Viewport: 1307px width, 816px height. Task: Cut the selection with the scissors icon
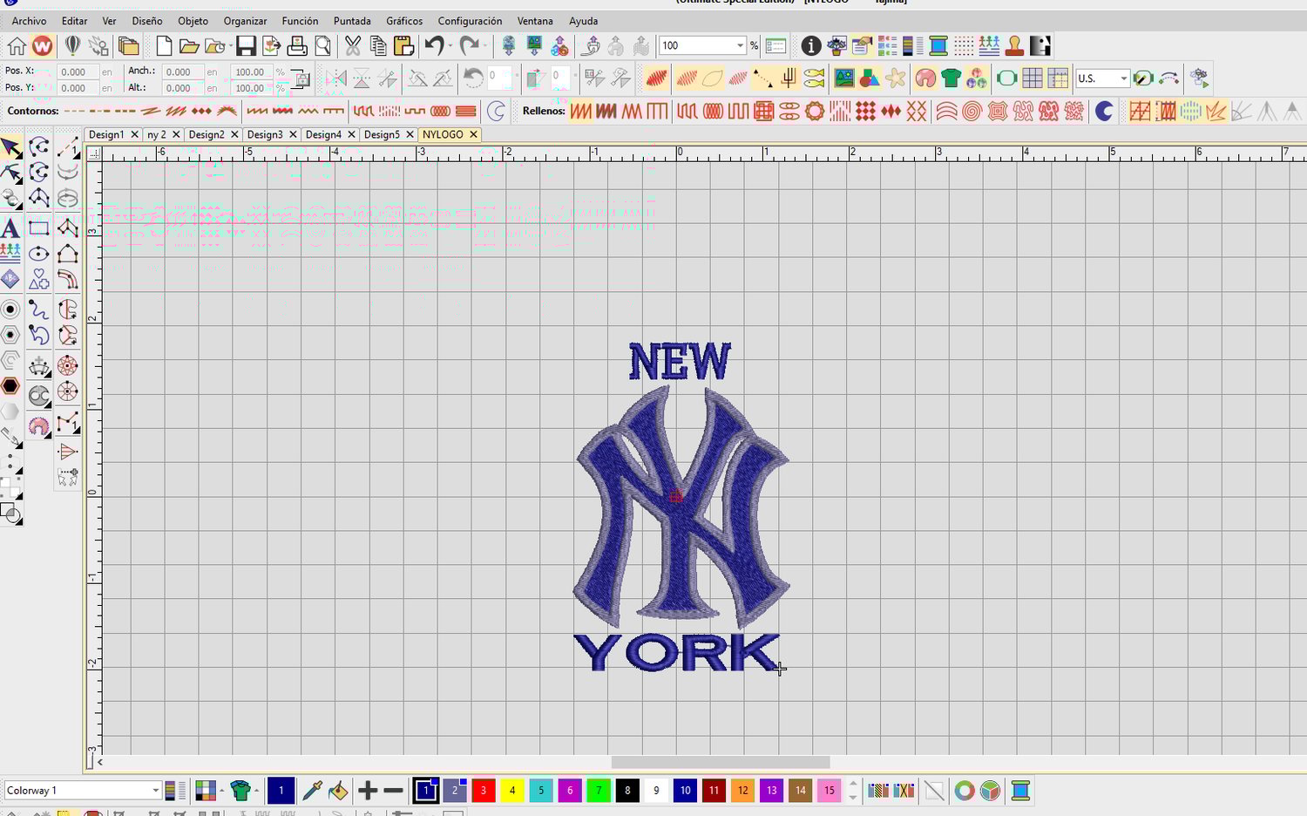click(353, 46)
